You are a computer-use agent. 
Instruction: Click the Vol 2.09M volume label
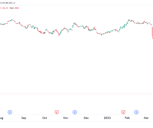click(x=14, y=8)
